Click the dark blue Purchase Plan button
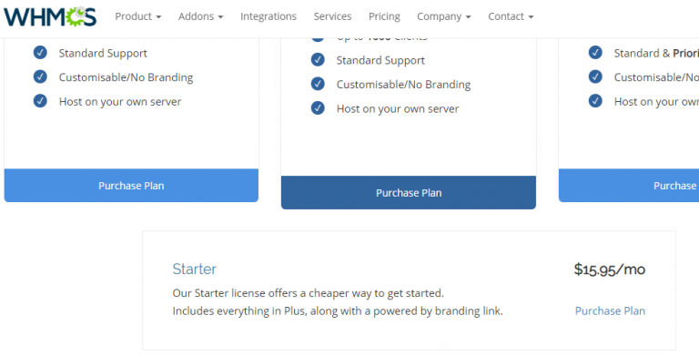Image resolution: width=699 pixels, height=356 pixels. (x=409, y=193)
